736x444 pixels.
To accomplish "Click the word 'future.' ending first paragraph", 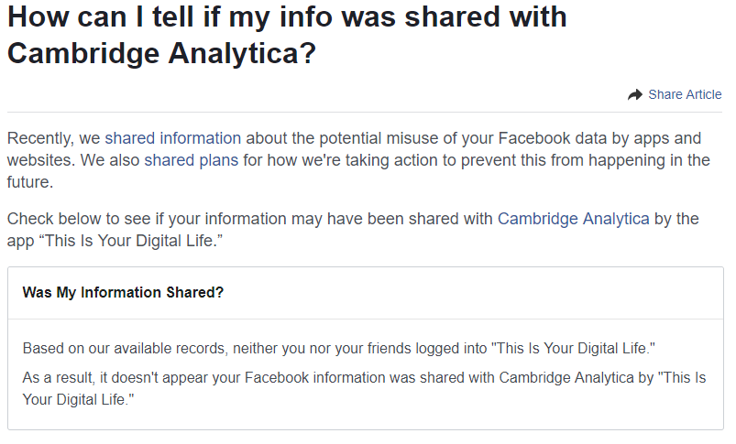I will [x=30, y=182].
